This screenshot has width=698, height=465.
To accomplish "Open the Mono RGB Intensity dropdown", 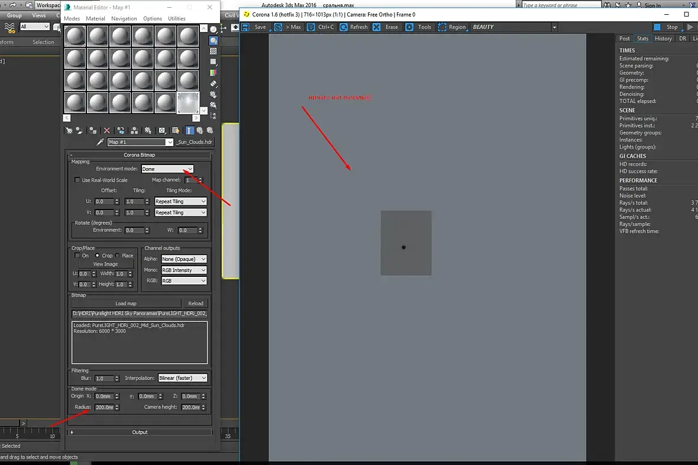I will [x=184, y=270].
